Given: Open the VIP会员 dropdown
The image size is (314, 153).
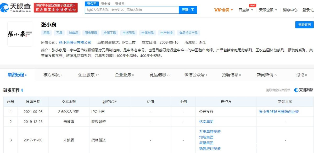Looking at the screenshot, I should coord(223,10).
